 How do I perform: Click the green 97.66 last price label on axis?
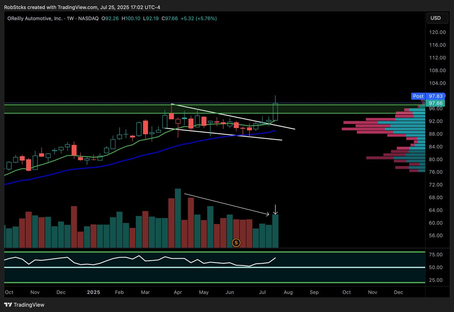(435, 103)
